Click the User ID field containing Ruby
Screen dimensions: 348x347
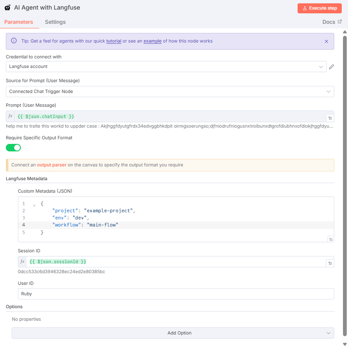pos(173,294)
